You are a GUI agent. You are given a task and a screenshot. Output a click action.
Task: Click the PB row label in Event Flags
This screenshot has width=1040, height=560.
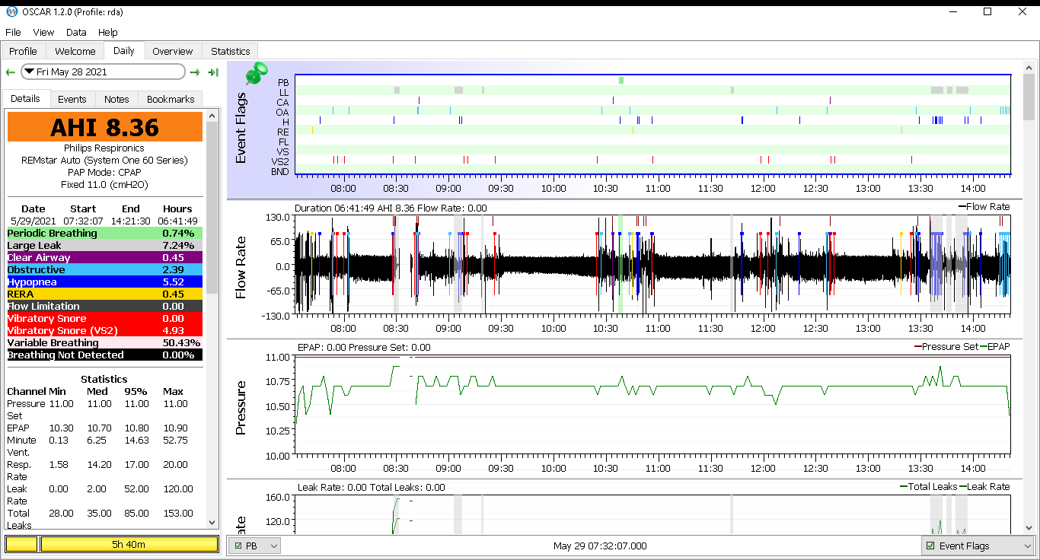(283, 81)
